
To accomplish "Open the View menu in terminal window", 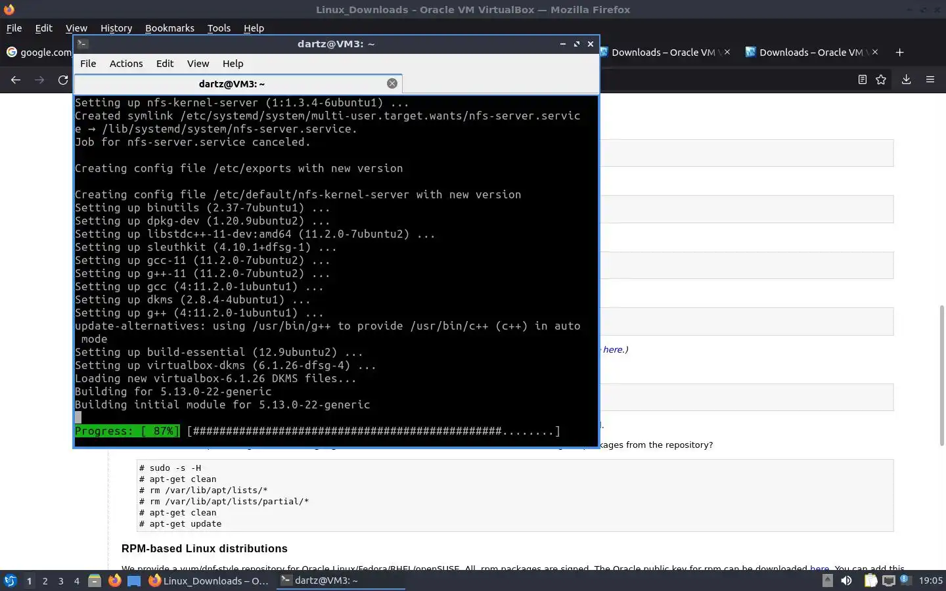I will [x=198, y=64].
